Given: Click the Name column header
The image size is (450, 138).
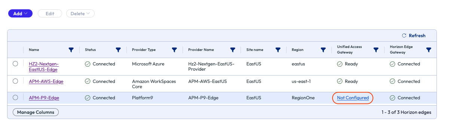Looking at the screenshot, I should pos(34,50).
